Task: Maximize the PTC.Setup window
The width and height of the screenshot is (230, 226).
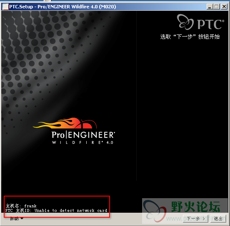Action: pos(217,7)
